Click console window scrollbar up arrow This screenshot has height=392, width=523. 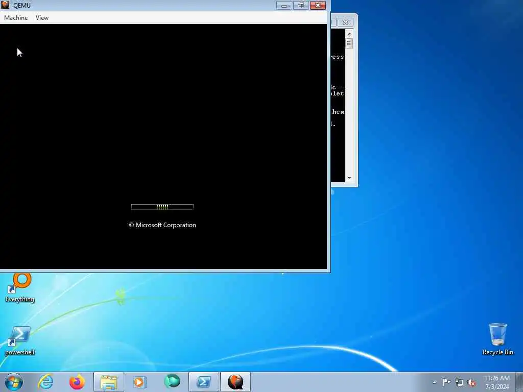(x=349, y=34)
